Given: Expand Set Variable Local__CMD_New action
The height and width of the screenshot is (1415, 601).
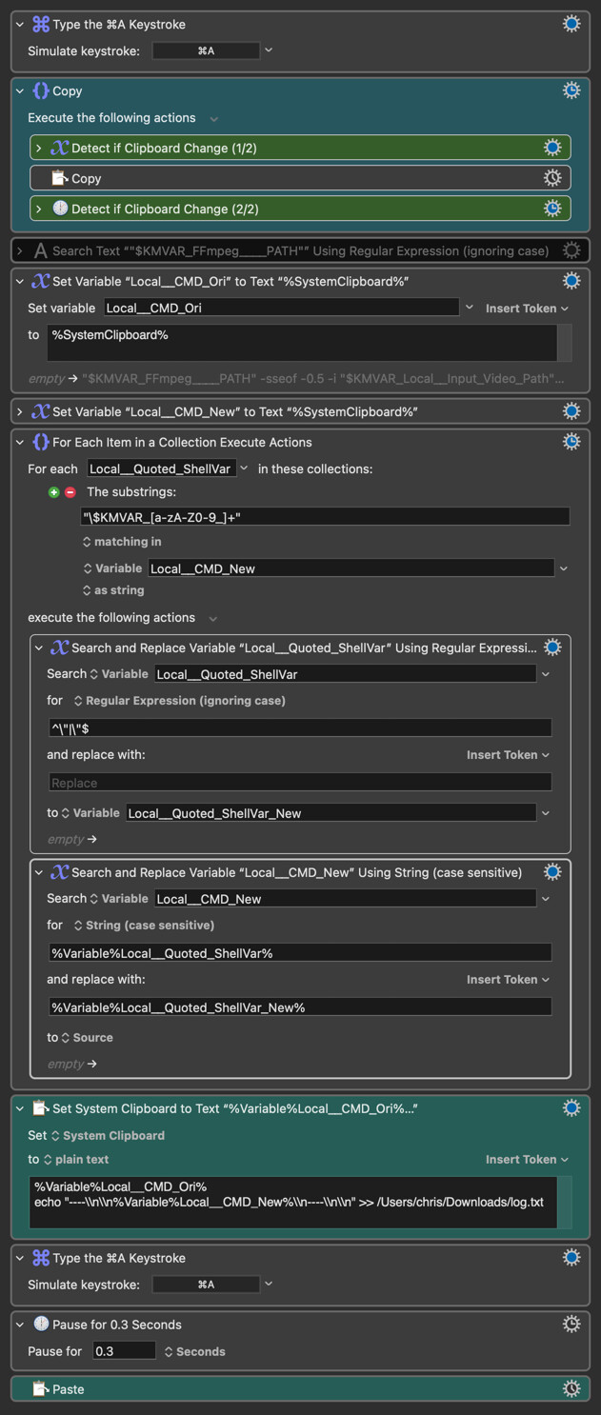Looking at the screenshot, I should tap(20, 411).
